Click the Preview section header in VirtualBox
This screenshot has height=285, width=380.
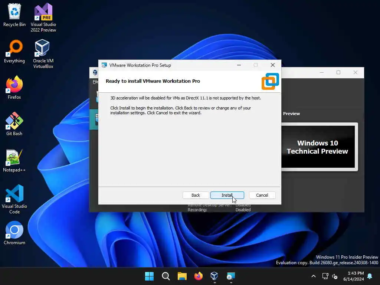tap(291, 114)
